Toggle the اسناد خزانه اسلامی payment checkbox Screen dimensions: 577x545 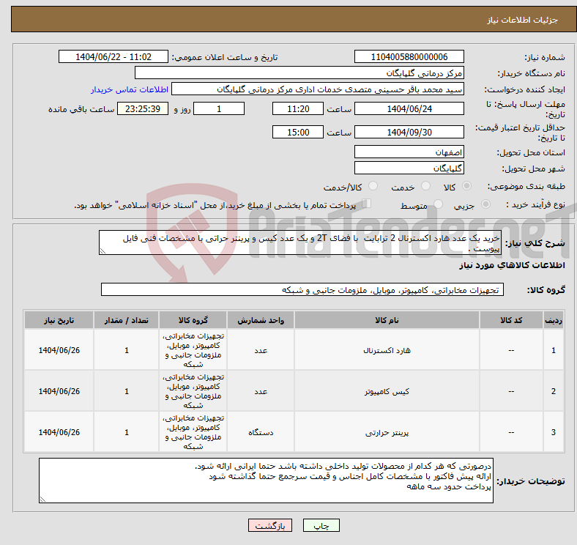click(x=367, y=203)
